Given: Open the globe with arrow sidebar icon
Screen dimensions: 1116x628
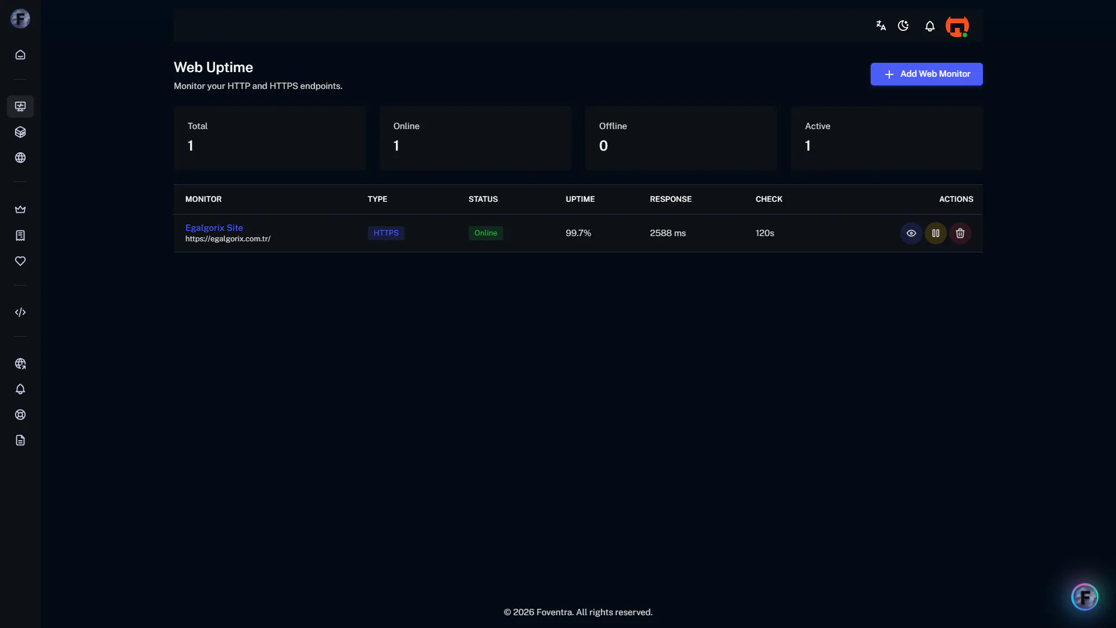Looking at the screenshot, I should [20, 363].
